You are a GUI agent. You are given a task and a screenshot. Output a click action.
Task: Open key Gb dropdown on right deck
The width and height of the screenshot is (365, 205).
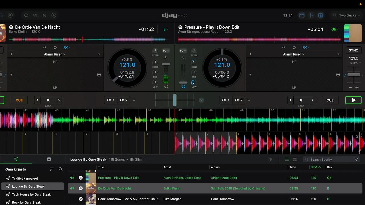[x=335, y=29]
